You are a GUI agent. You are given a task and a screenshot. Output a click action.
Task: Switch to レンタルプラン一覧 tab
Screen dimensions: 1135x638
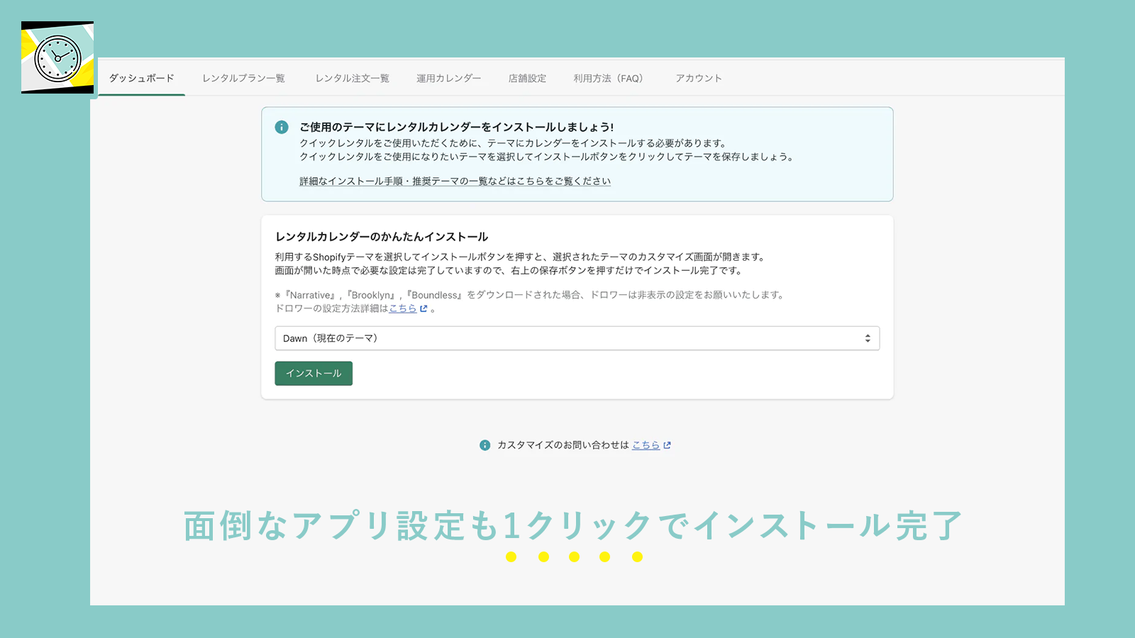(x=243, y=78)
